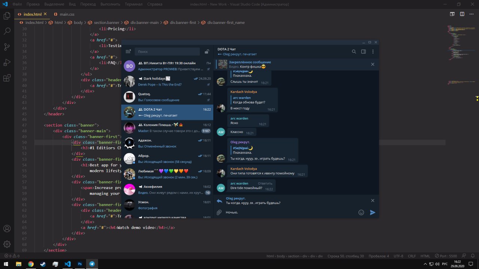Open the VS Code Explorer view
Image resolution: width=479 pixels, height=269 pixels.
pos(7,16)
